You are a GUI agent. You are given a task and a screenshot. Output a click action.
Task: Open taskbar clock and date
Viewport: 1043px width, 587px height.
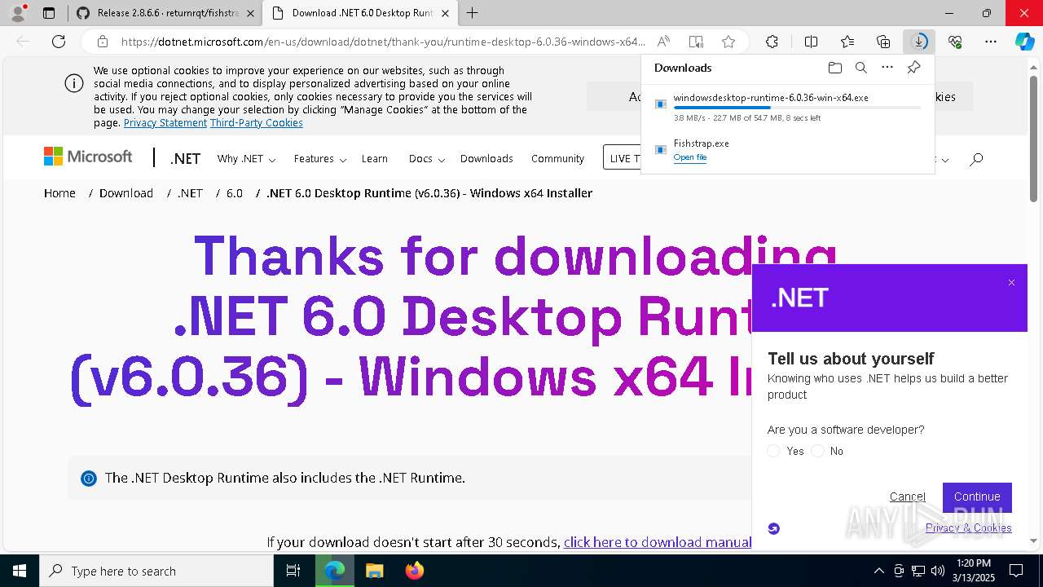973,571
